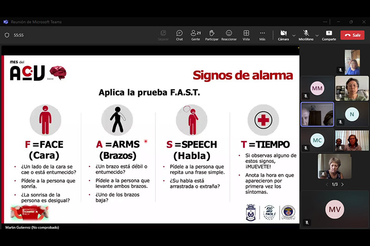Leave the meeting with Salir
The image size is (370, 246).
tap(352, 35)
